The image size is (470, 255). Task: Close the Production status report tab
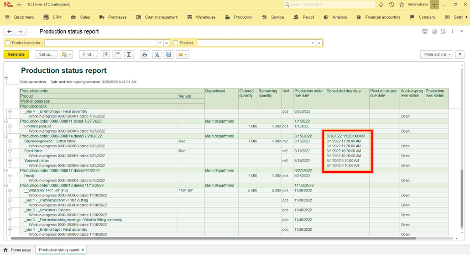click(83, 250)
